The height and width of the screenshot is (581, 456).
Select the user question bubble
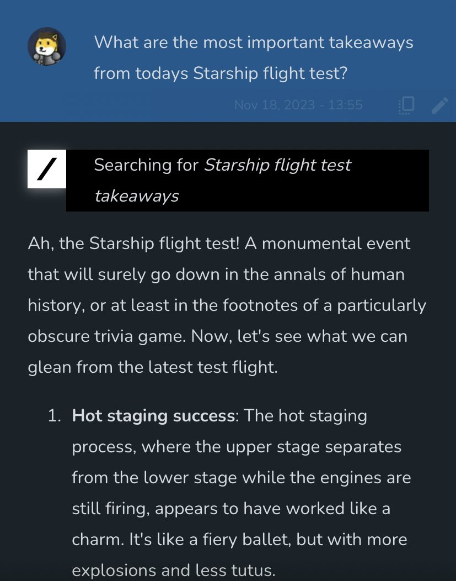[x=254, y=58]
